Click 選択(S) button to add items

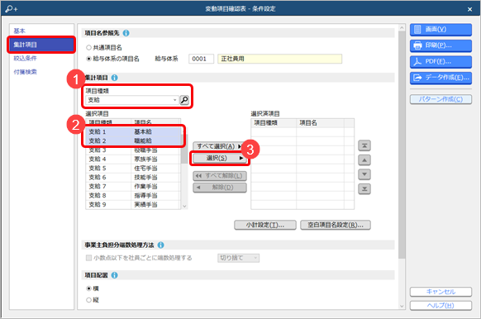(220, 158)
